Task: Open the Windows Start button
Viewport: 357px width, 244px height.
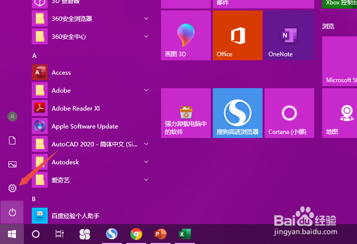Action: tap(12, 234)
